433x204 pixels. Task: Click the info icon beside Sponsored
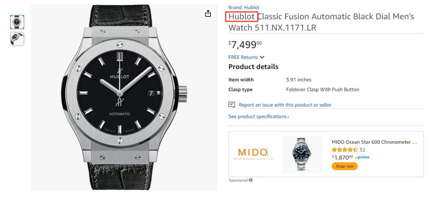[251, 180]
